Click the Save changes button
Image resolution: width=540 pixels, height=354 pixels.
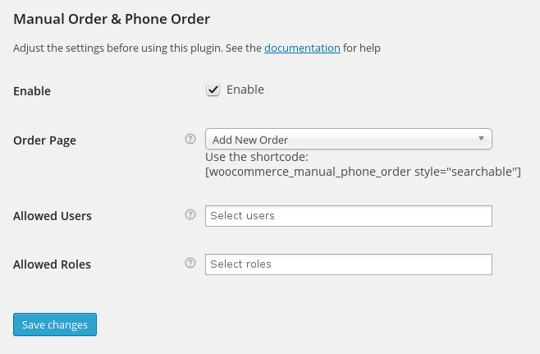[55, 324]
